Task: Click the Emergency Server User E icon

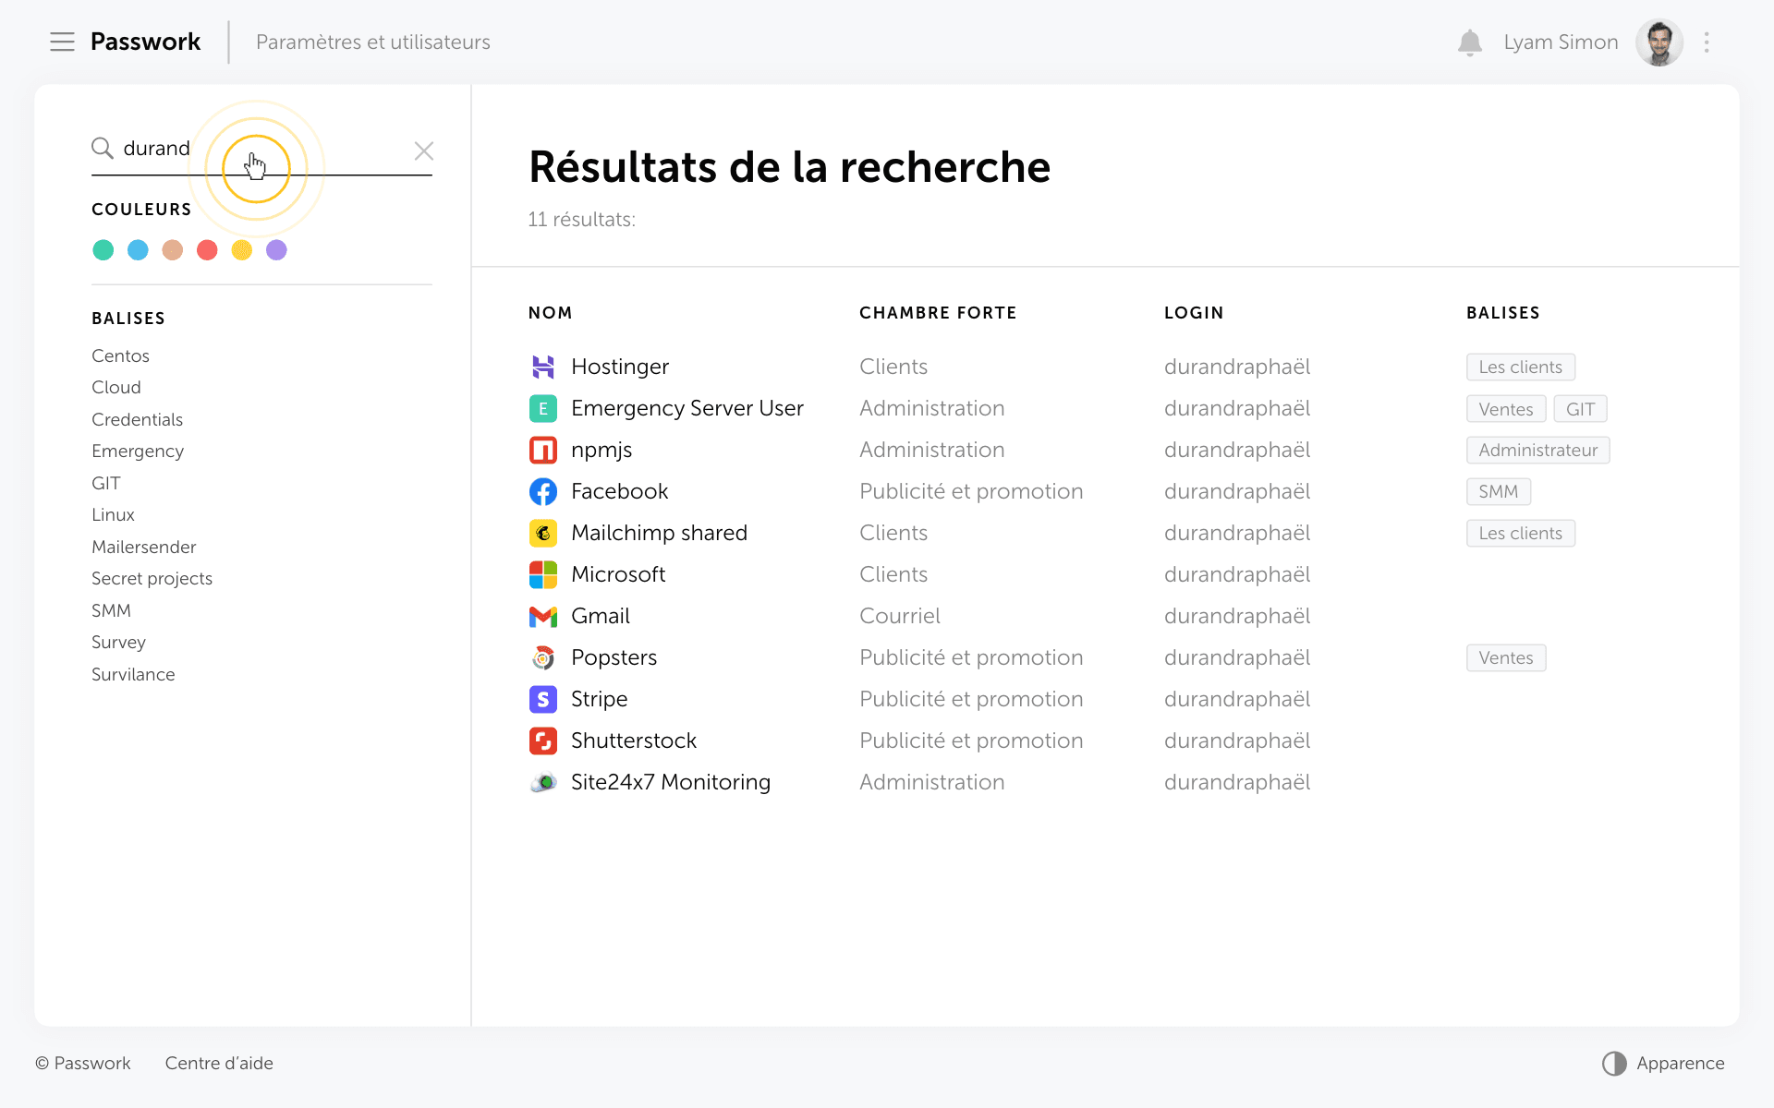Action: [x=543, y=408]
